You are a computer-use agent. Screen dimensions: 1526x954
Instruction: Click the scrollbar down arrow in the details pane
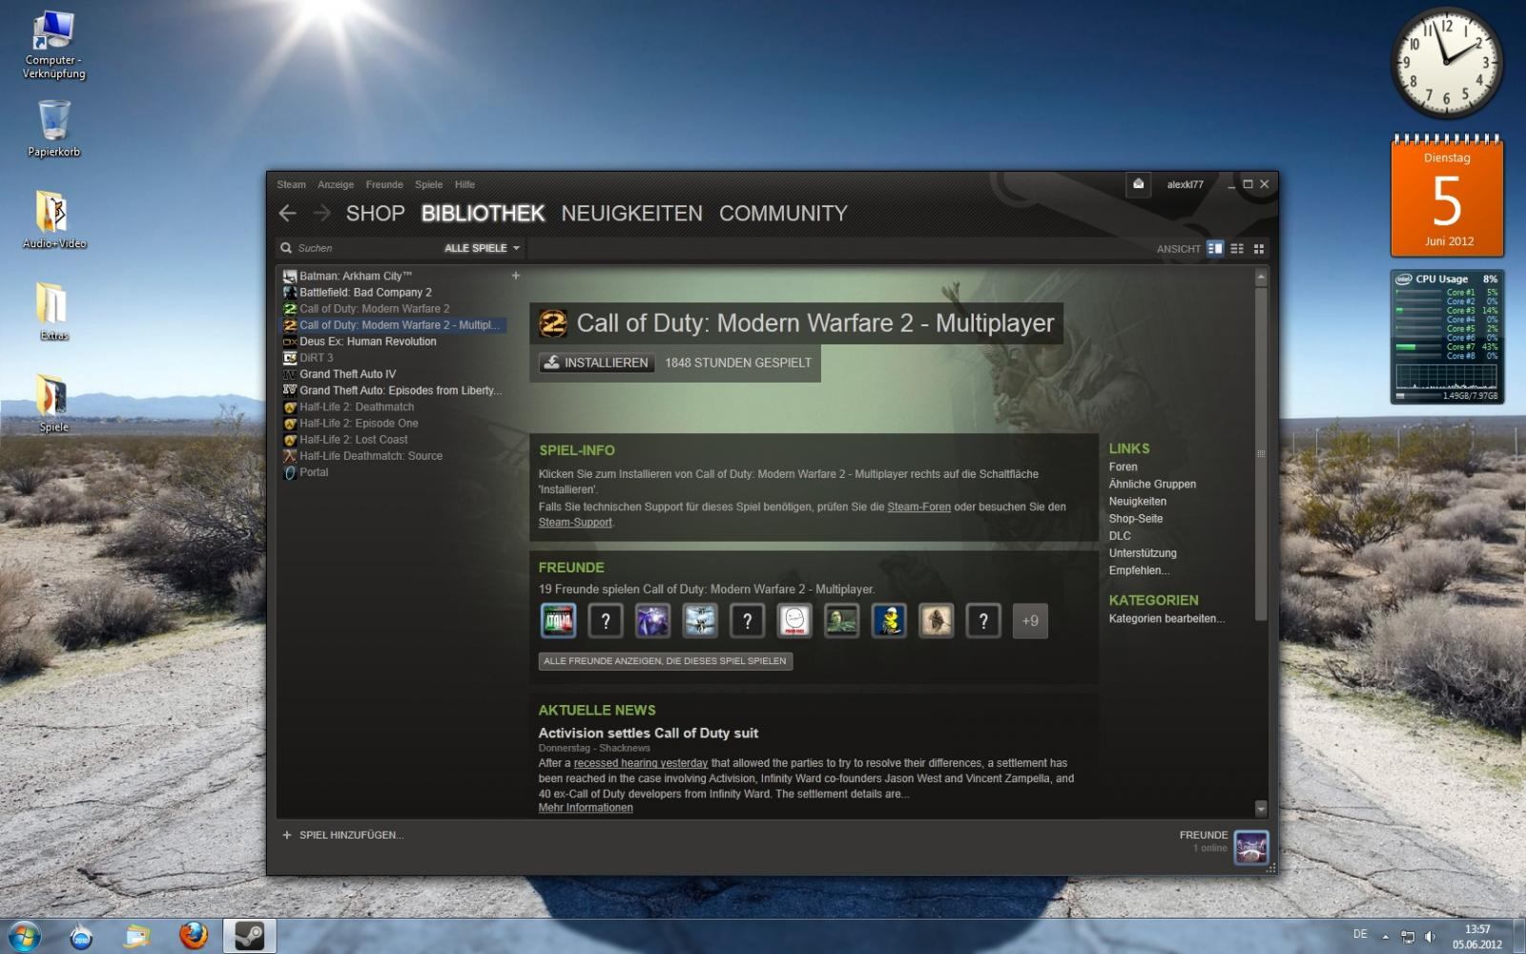point(1261,808)
